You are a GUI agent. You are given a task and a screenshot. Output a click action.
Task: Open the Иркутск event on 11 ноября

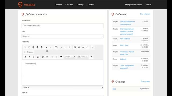click(127, 67)
